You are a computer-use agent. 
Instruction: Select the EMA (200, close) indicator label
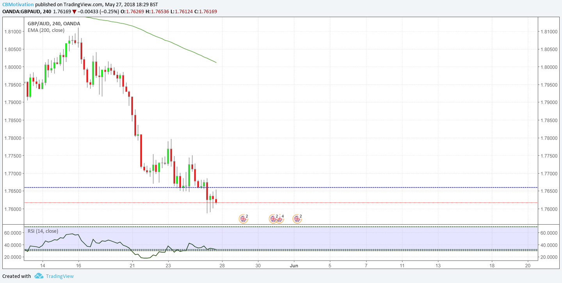pyautogui.click(x=46, y=30)
